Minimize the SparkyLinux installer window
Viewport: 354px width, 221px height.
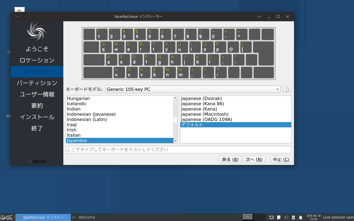pos(269,17)
